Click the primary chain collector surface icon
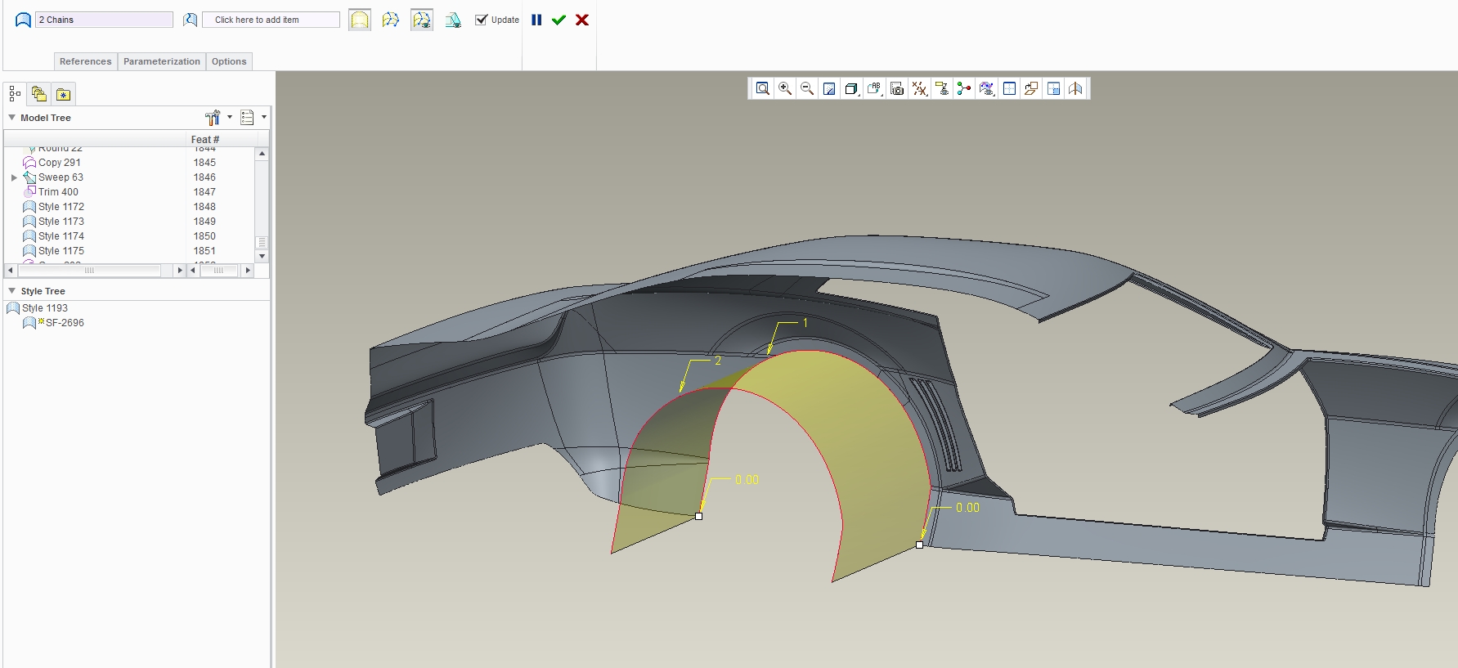Viewport: 1458px width, 668px height. coord(23,20)
